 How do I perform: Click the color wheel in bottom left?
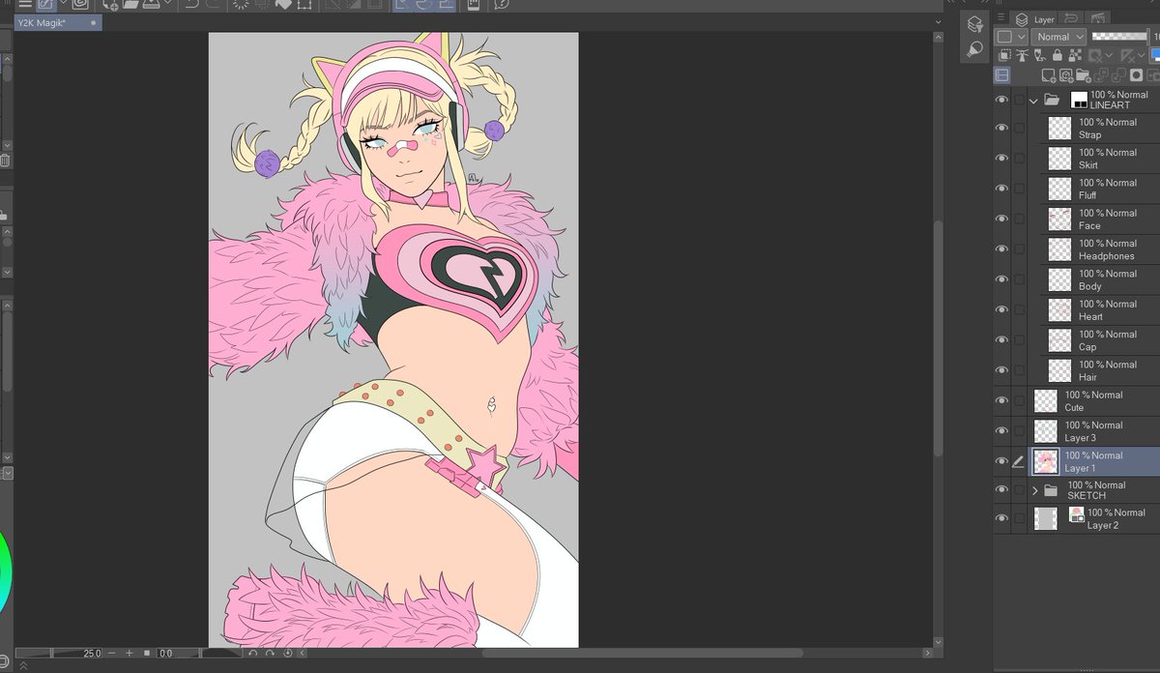(x=5, y=572)
